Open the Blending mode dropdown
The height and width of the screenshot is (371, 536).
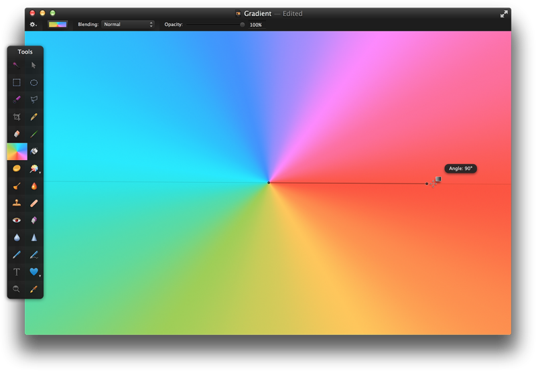pyautogui.click(x=128, y=24)
